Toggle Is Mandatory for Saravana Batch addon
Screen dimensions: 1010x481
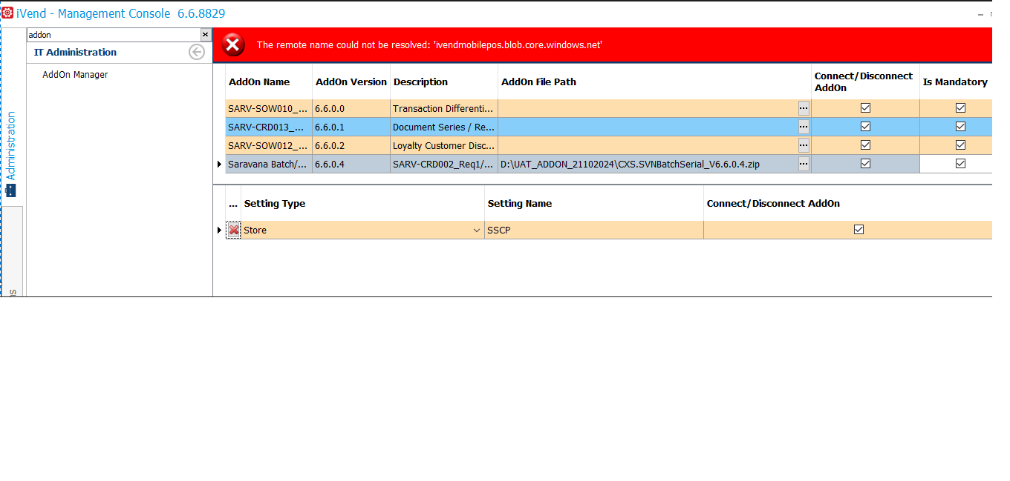(x=960, y=164)
